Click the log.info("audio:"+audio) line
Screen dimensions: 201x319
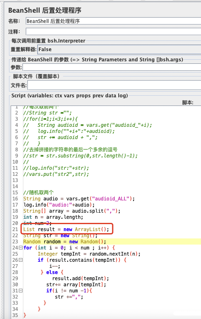tap(59, 205)
